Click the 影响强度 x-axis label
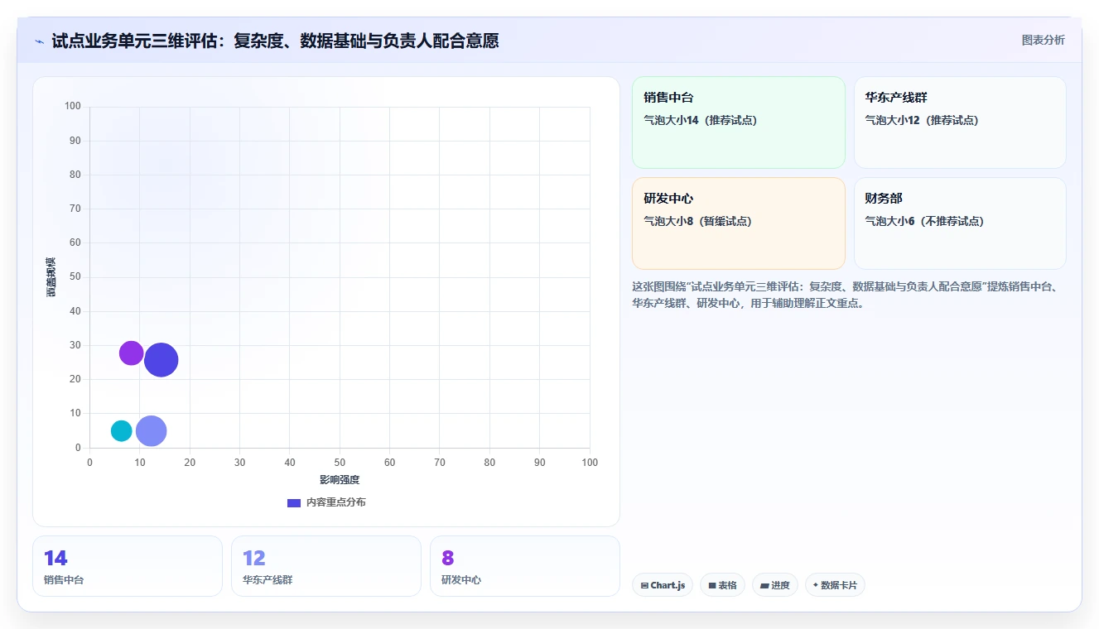 340,480
